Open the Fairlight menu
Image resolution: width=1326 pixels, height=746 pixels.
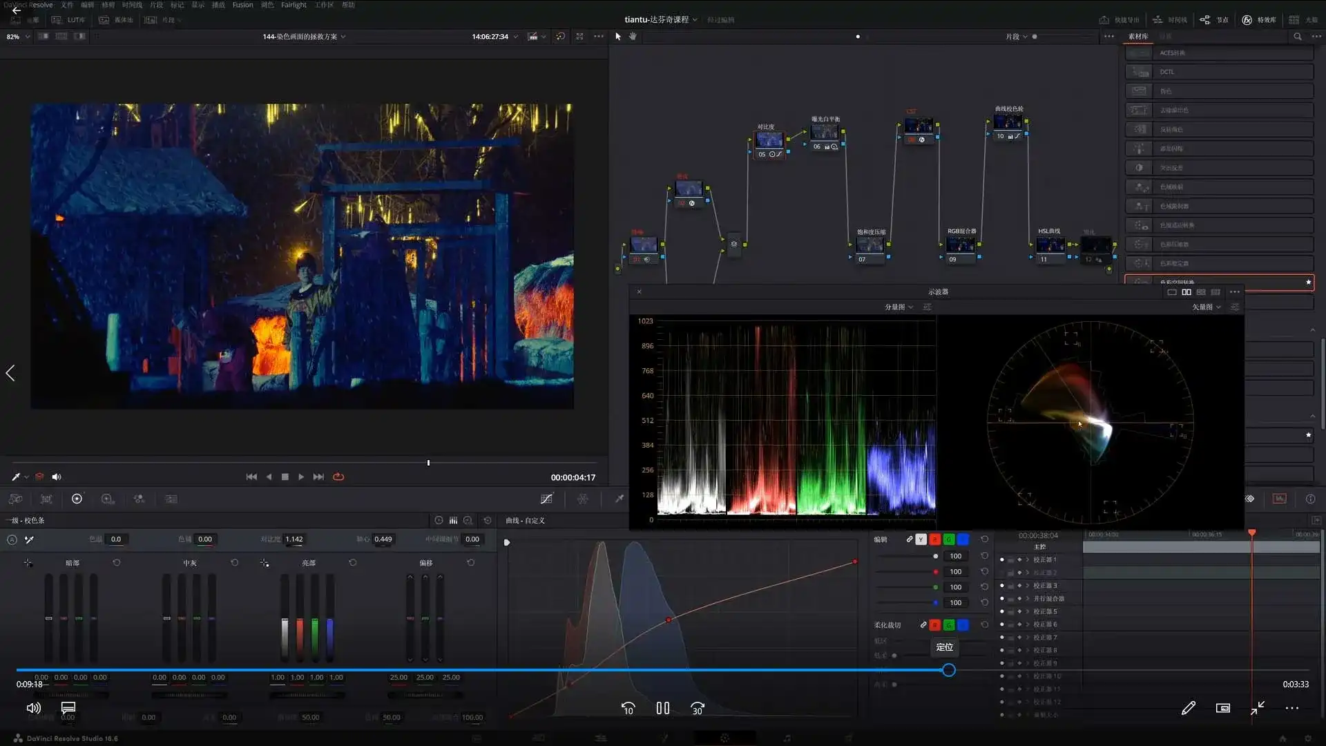tap(294, 5)
